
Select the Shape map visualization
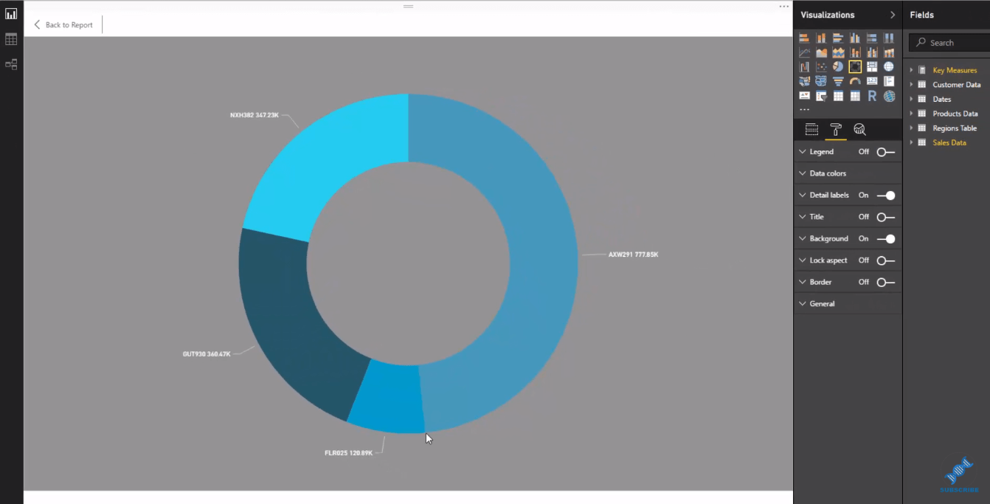(821, 81)
